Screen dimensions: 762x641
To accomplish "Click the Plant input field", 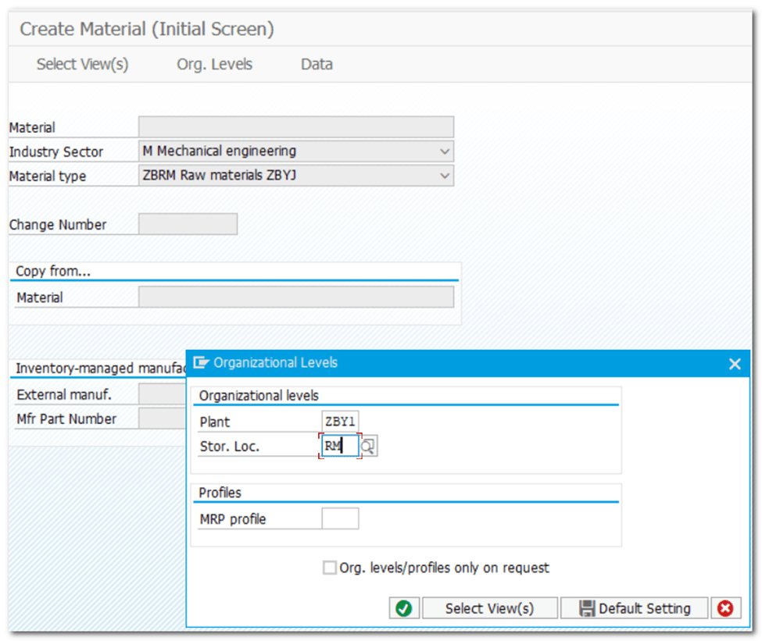I will pyautogui.click(x=340, y=422).
